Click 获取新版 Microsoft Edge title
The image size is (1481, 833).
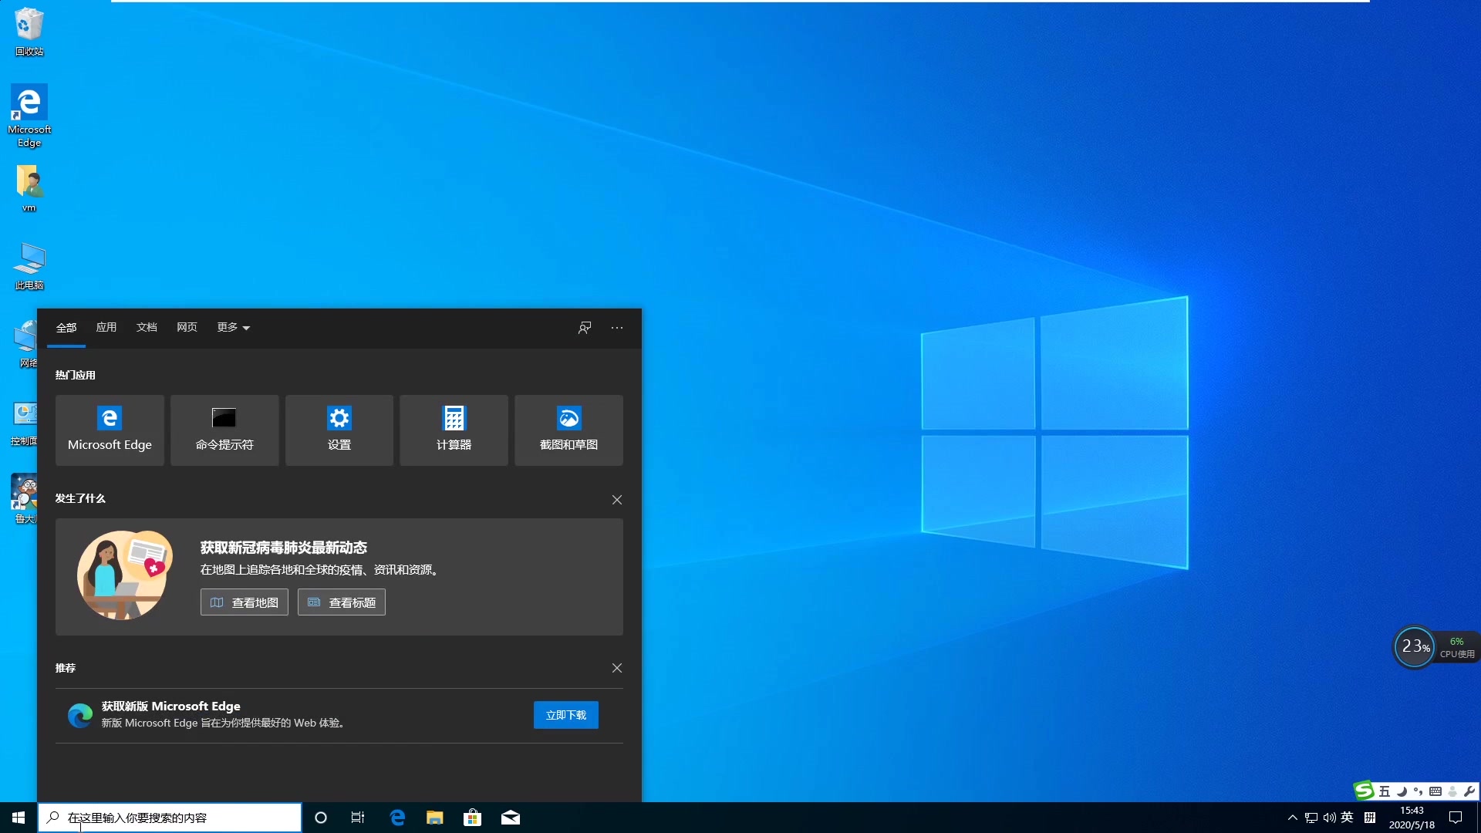coord(171,706)
